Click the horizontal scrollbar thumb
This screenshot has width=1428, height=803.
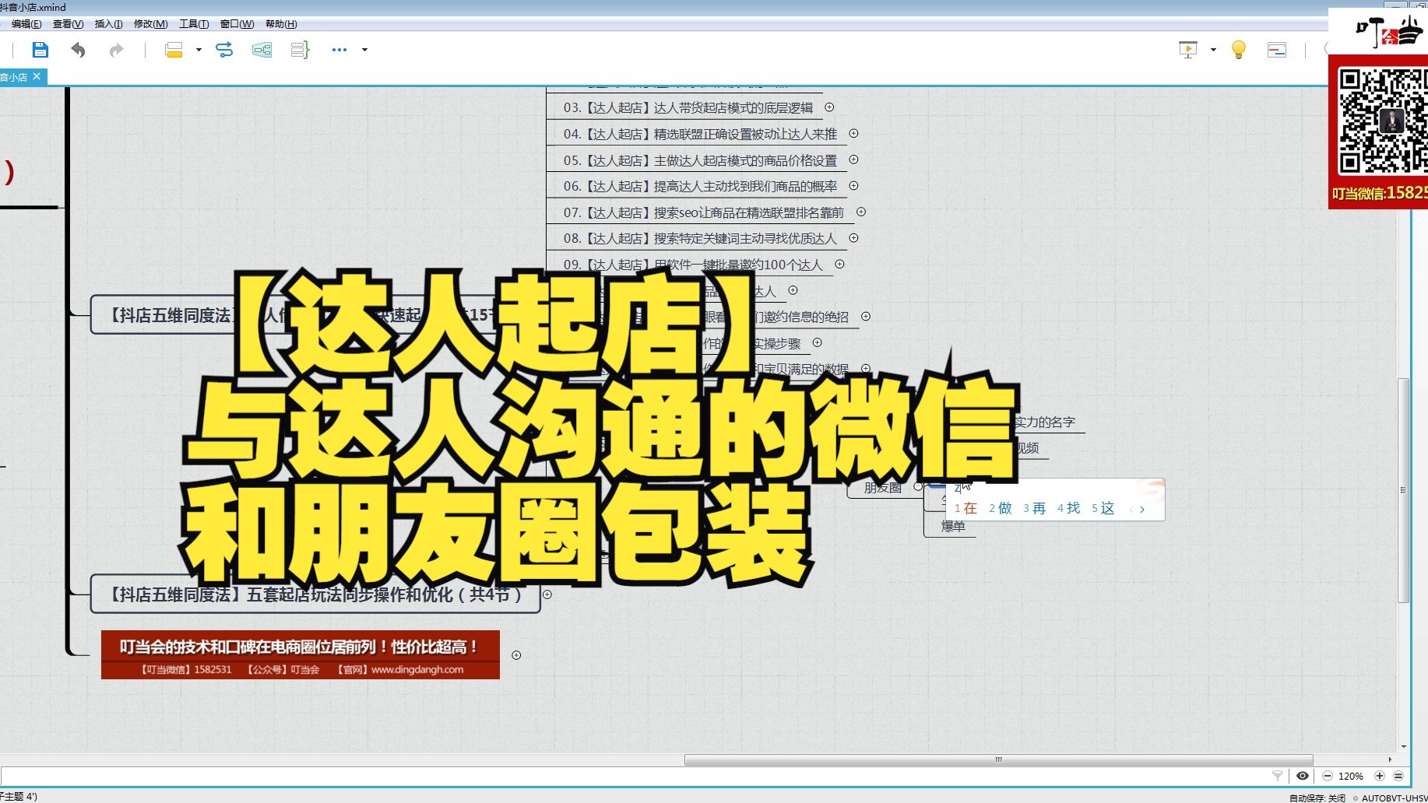pyautogui.click(x=998, y=759)
